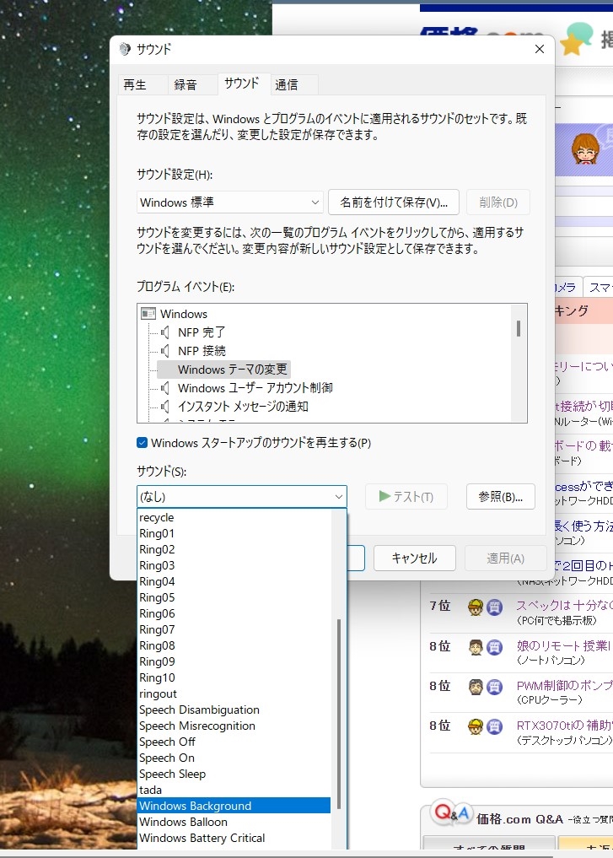Click speaker icon beside Windows ユーザー アカウント制御
Image resolution: width=613 pixels, height=858 pixels.
(x=164, y=388)
